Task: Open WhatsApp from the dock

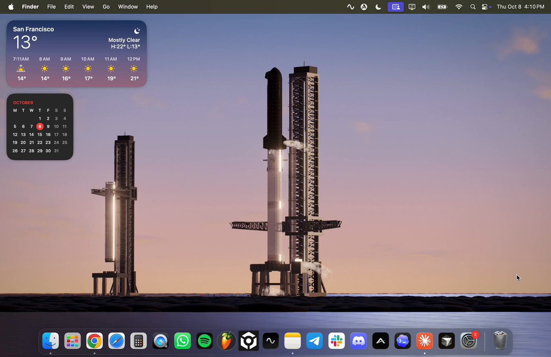Action: 182,341
